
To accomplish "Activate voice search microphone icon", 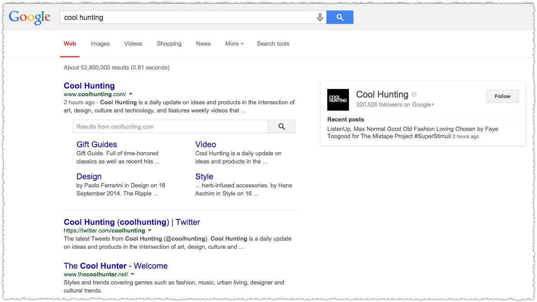I will pos(320,17).
